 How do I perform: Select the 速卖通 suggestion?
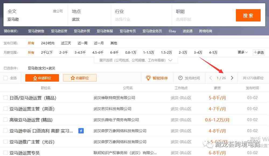187,31
